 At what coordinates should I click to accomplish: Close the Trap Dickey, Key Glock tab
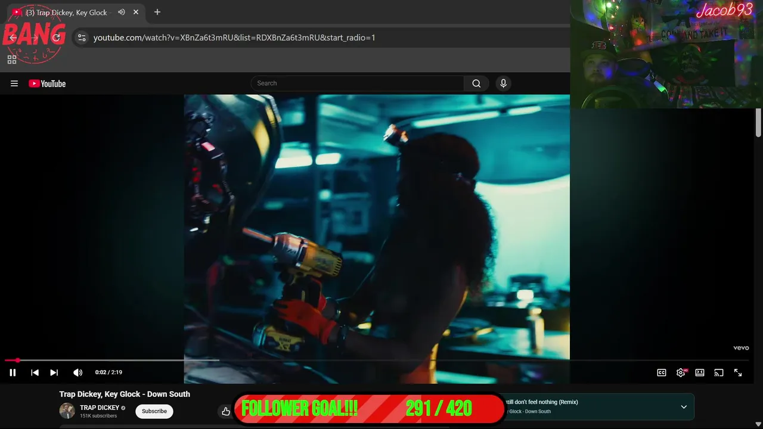point(136,12)
